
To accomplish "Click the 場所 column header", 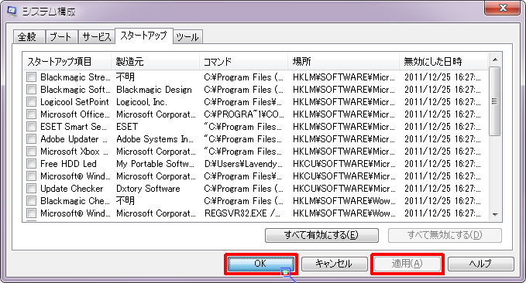I will [x=343, y=61].
